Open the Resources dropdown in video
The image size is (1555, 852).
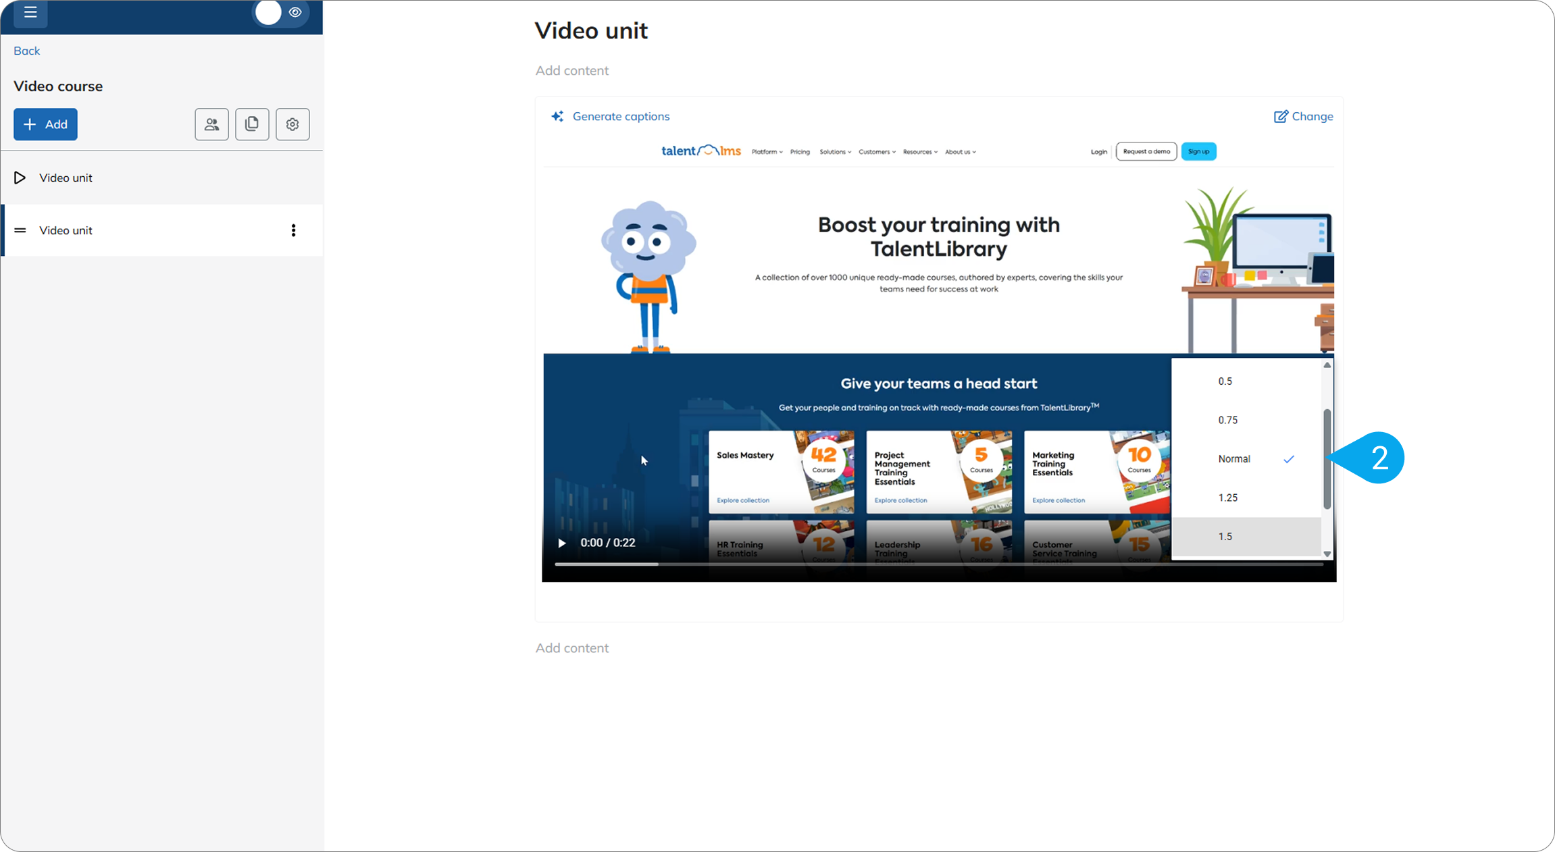(920, 152)
